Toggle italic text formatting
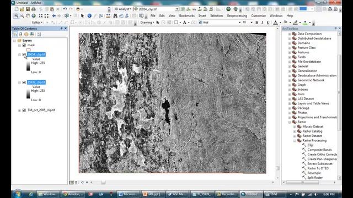The width and height of the screenshot is (353, 198). 263,23
